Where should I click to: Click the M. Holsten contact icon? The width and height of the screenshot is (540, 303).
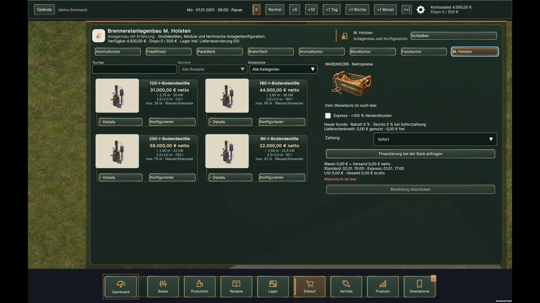pos(344,36)
